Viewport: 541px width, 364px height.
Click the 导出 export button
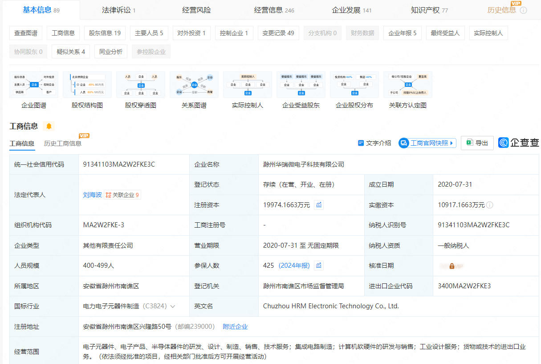click(x=477, y=143)
